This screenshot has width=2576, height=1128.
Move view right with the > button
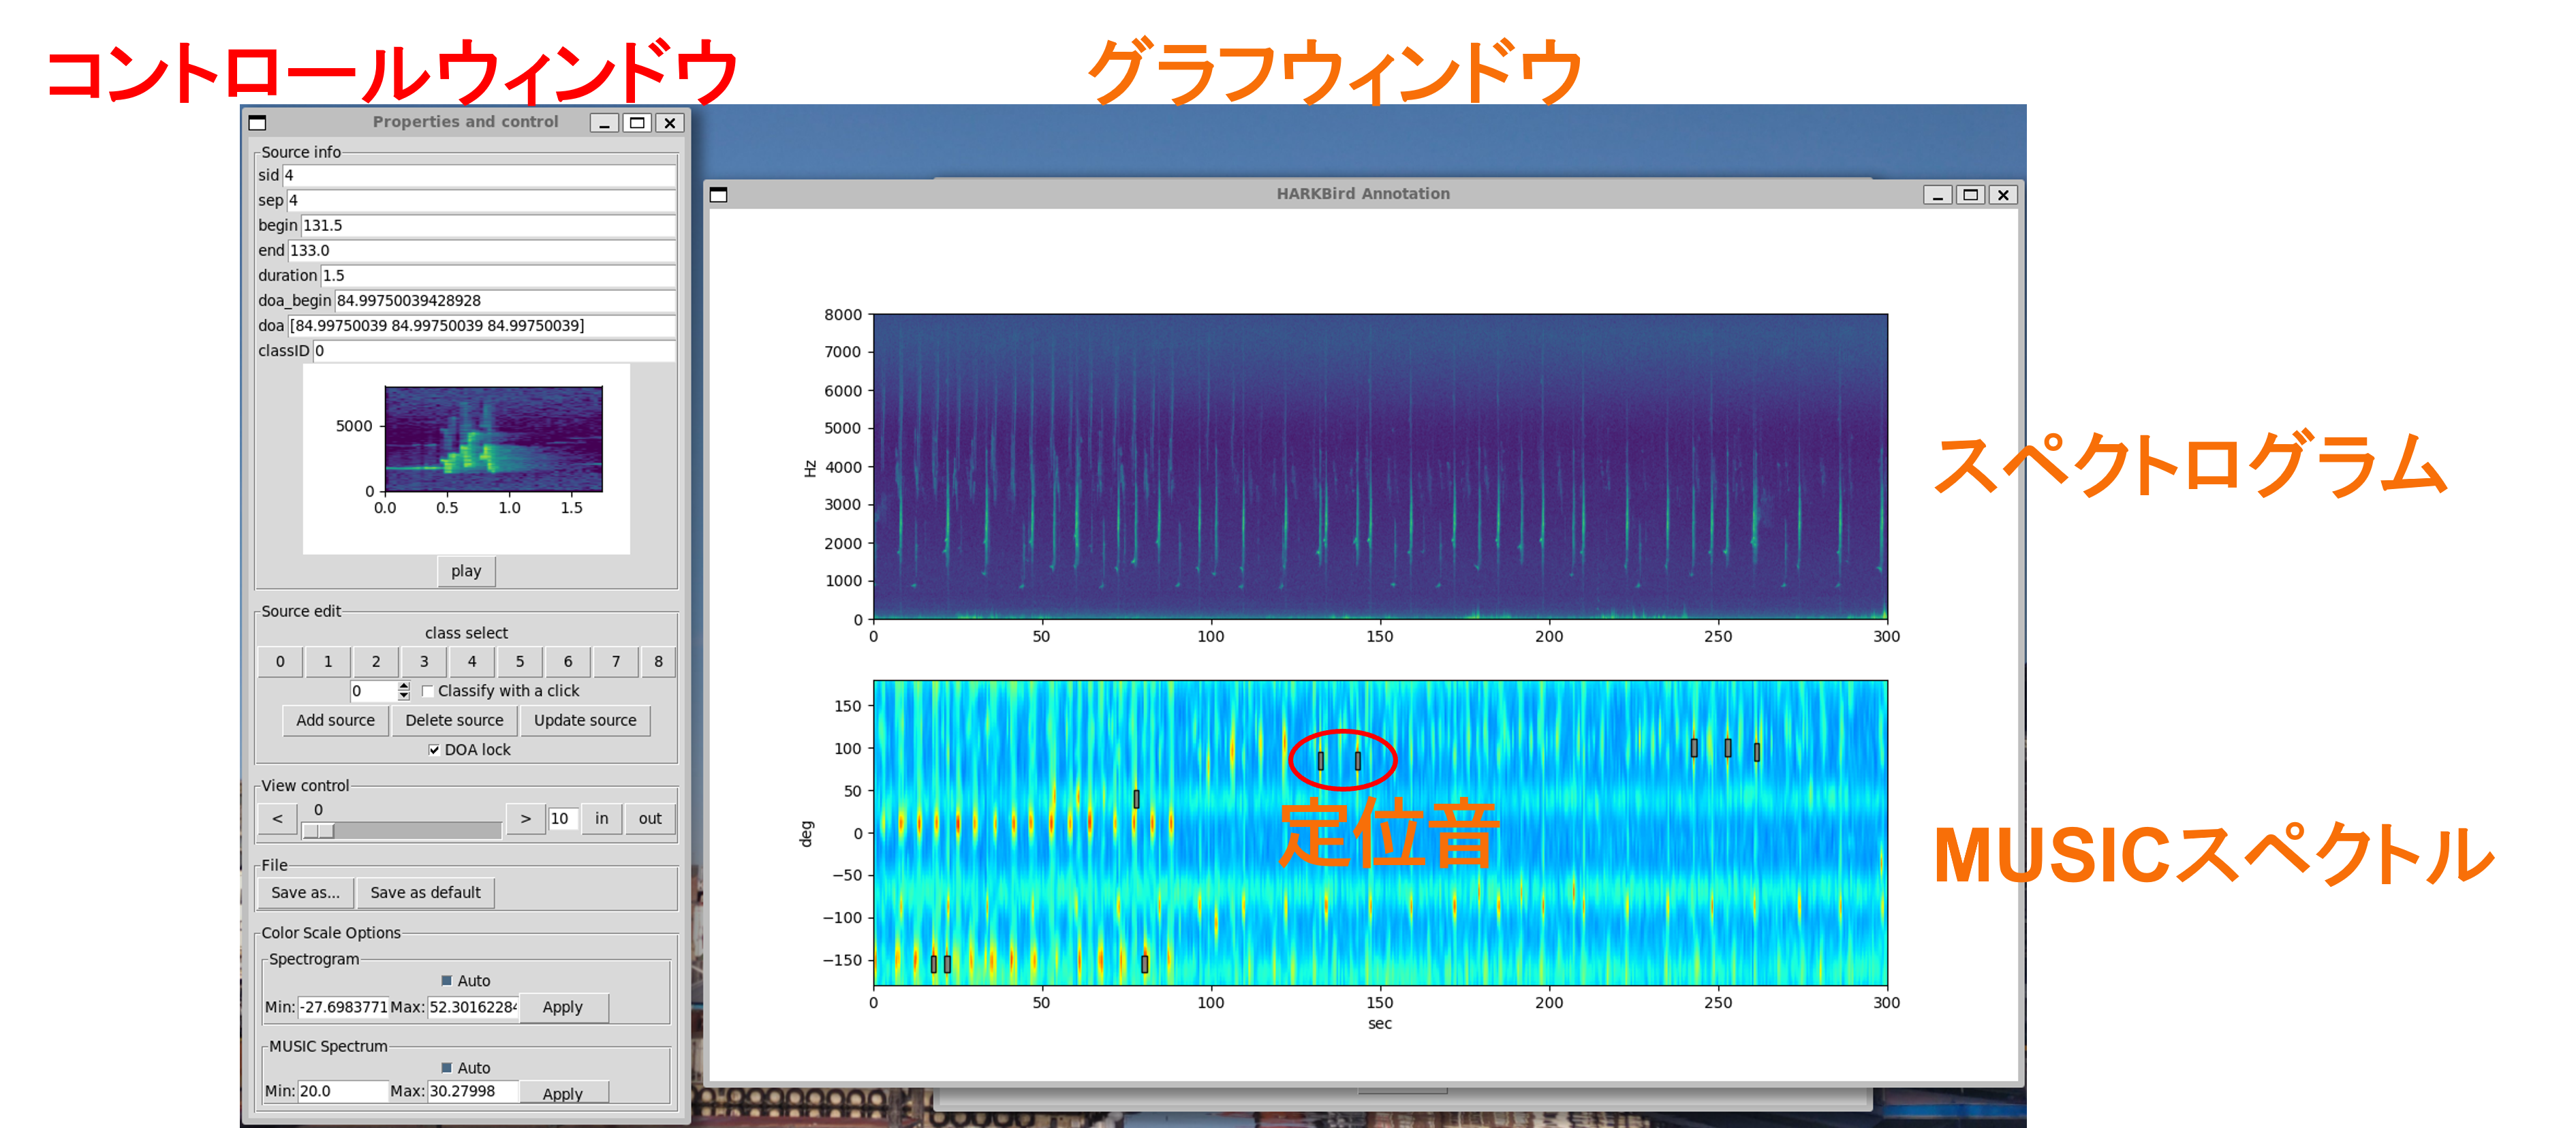525,819
